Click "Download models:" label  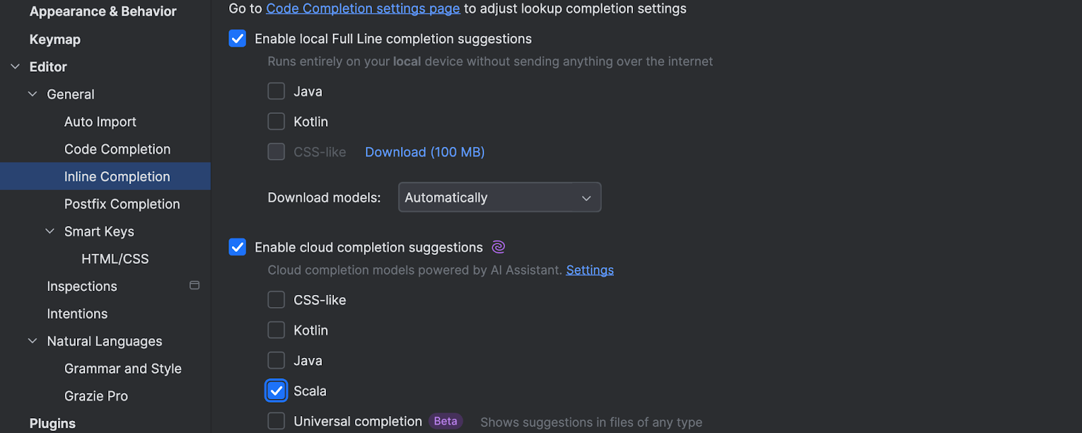click(324, 198)
